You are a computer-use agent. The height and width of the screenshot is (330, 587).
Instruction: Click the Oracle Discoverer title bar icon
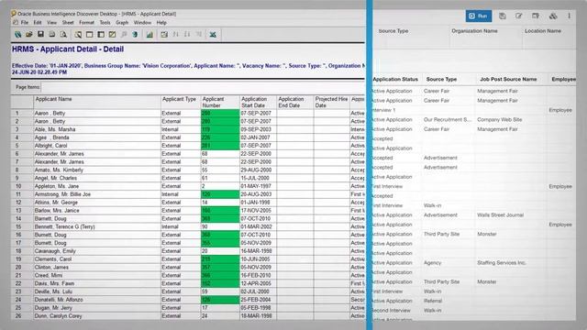[x=14, y=14]
